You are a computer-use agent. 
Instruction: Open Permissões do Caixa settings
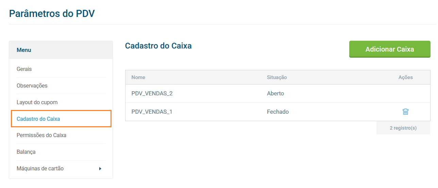41,135
